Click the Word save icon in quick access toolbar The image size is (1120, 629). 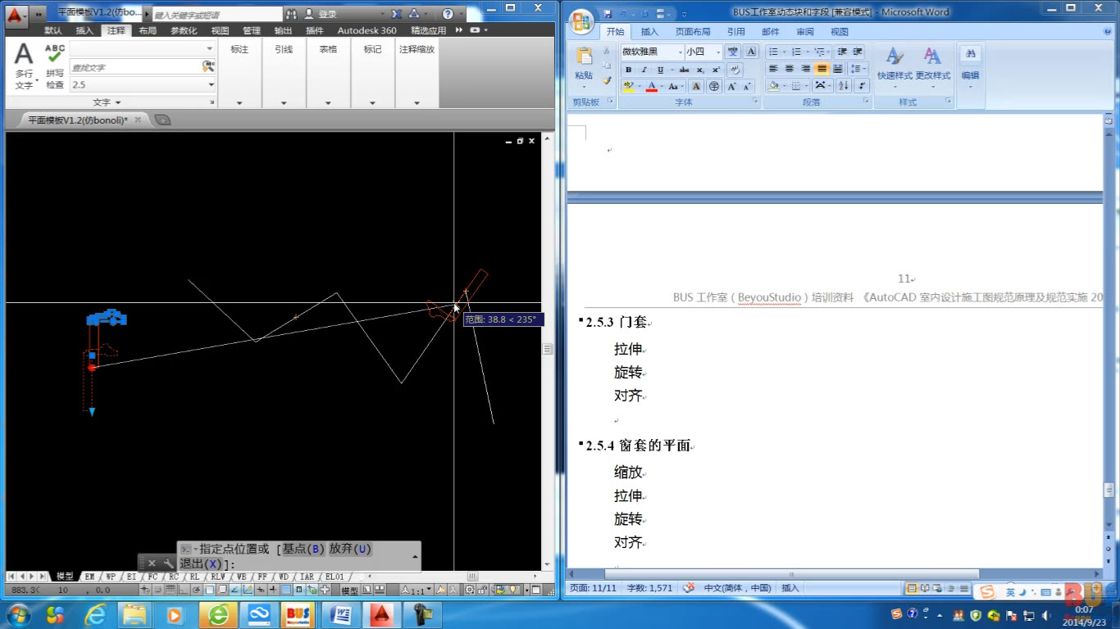pyautogui.click(x=608, y=14)
